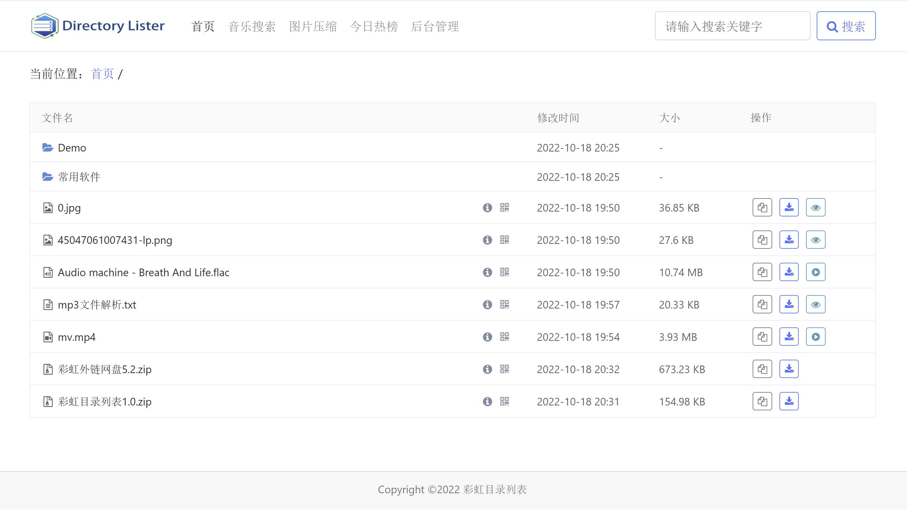This screenshot has width=907, height=510.
Task: Click the 搜索 search button
Action: pyautogui.click(x=846, y=26)
